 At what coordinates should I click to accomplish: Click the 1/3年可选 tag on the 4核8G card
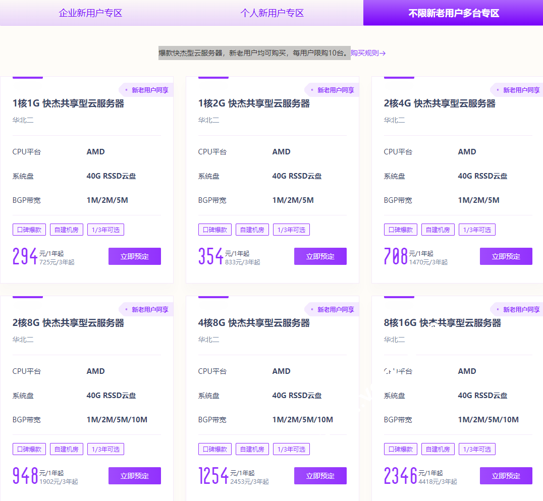coord(291,449)
